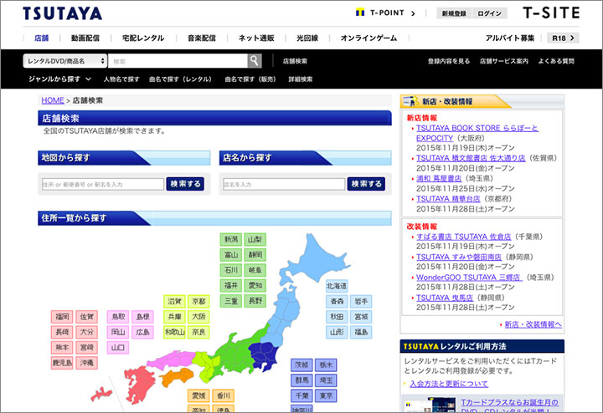Expand the ジャンルから探す menu

pos(59,79)
